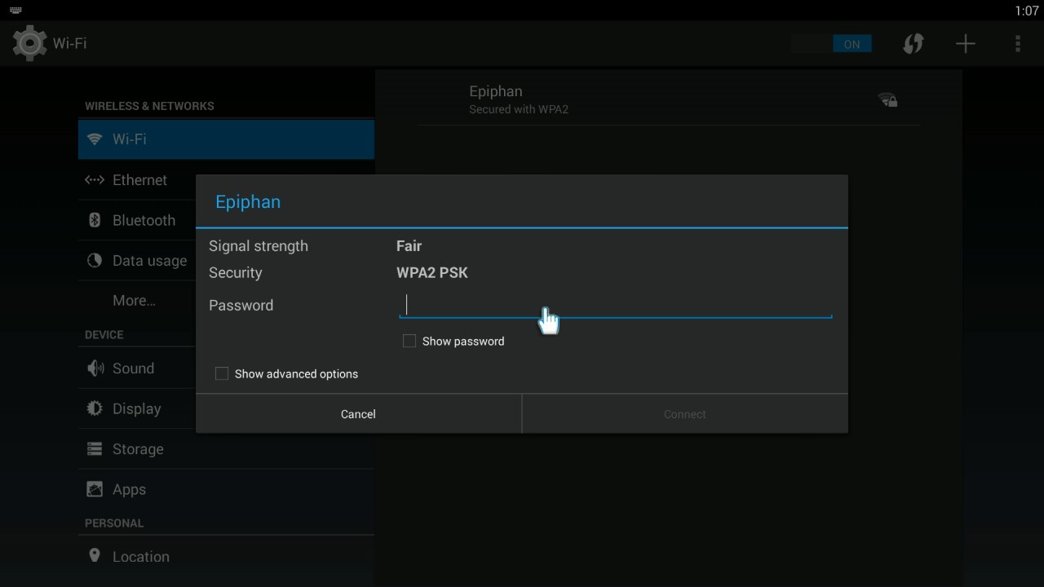The image size is (1044, 587).
Task: Click the Storage icon in sidebar
Action: click(95, 449)
